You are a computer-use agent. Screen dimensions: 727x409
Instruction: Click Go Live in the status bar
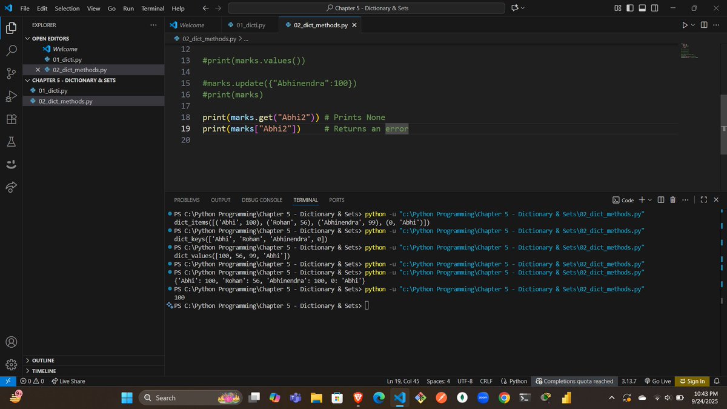point(657,381)
